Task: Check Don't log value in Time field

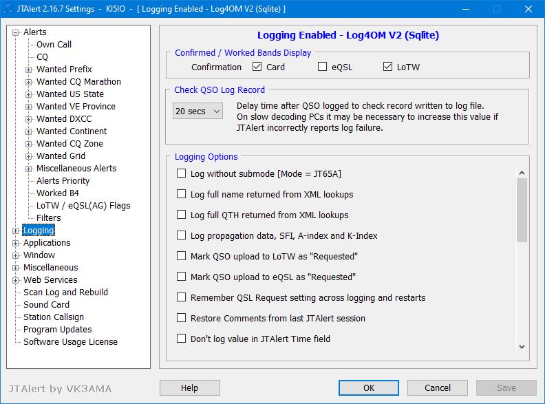Action: click(x=181, y=339)
